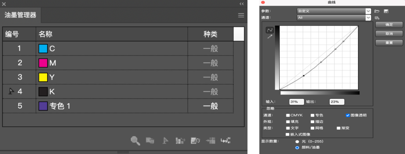Click the 取消 button
Image resolution: width=405 pixels, height=154 pixels.
pos(389,34)
